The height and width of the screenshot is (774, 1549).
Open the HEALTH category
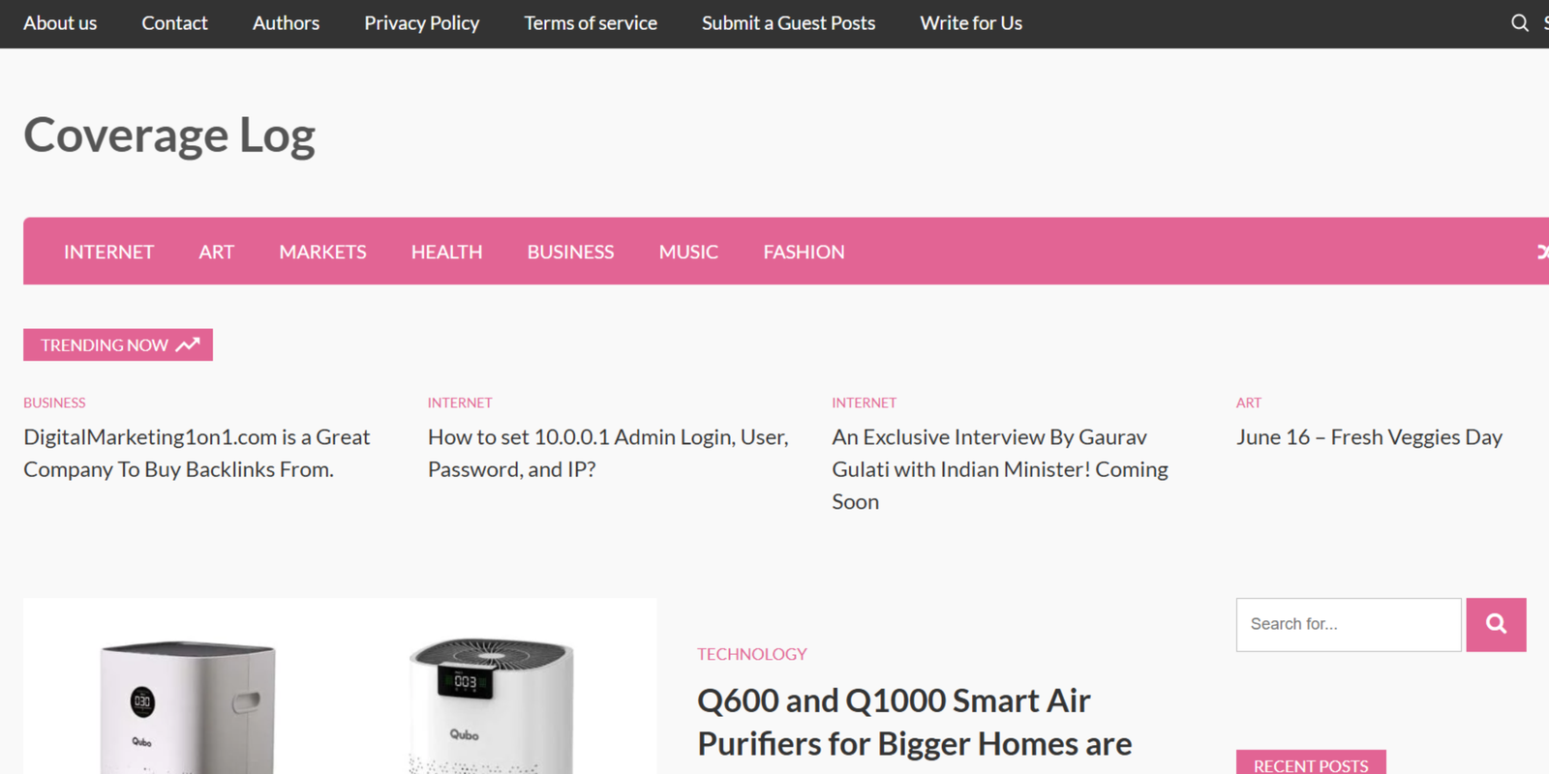coord(446,252)
